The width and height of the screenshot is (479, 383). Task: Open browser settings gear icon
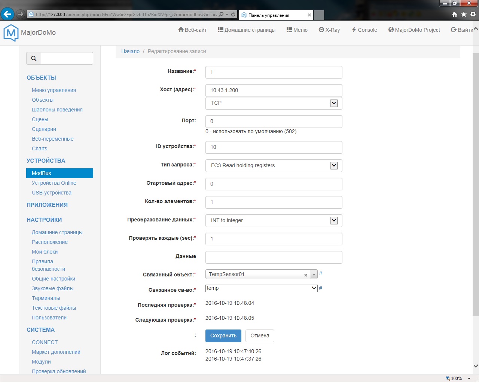point(473,15)
